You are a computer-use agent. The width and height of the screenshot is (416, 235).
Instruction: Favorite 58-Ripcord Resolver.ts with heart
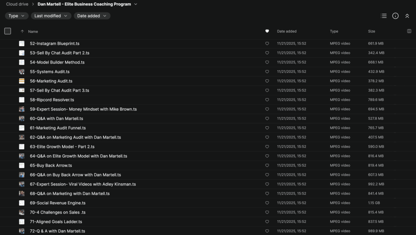click(267, 100)
